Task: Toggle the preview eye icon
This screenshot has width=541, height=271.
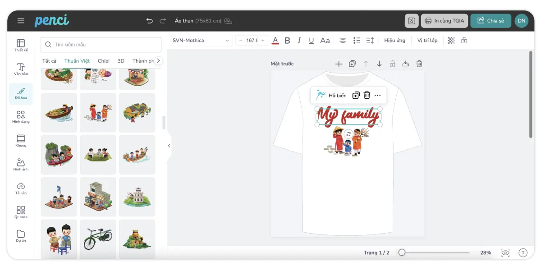Action: (505, 253)
